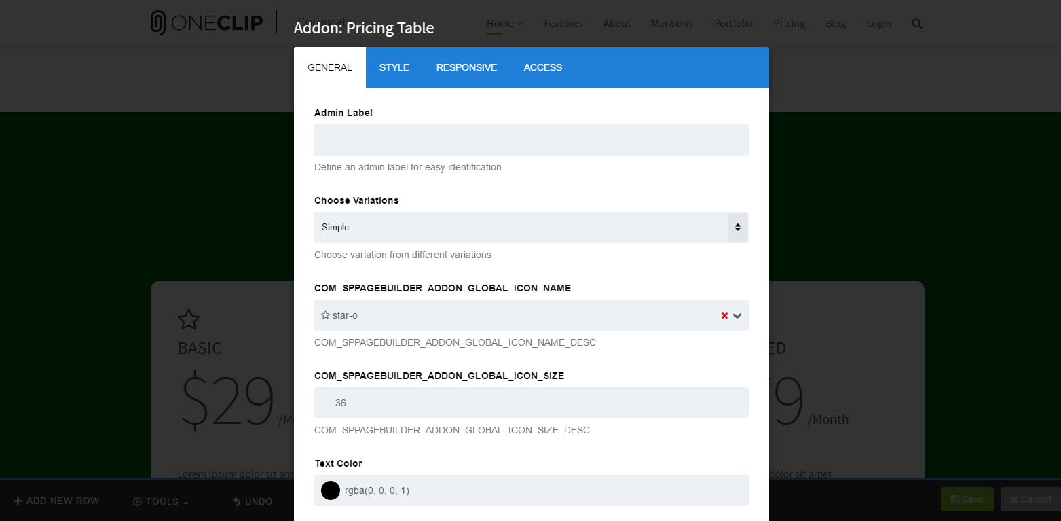Viewport: 1061px width, 521px height.
Task: Expand the icon name star-o dropdown chevron
Action: coord(737,316)
